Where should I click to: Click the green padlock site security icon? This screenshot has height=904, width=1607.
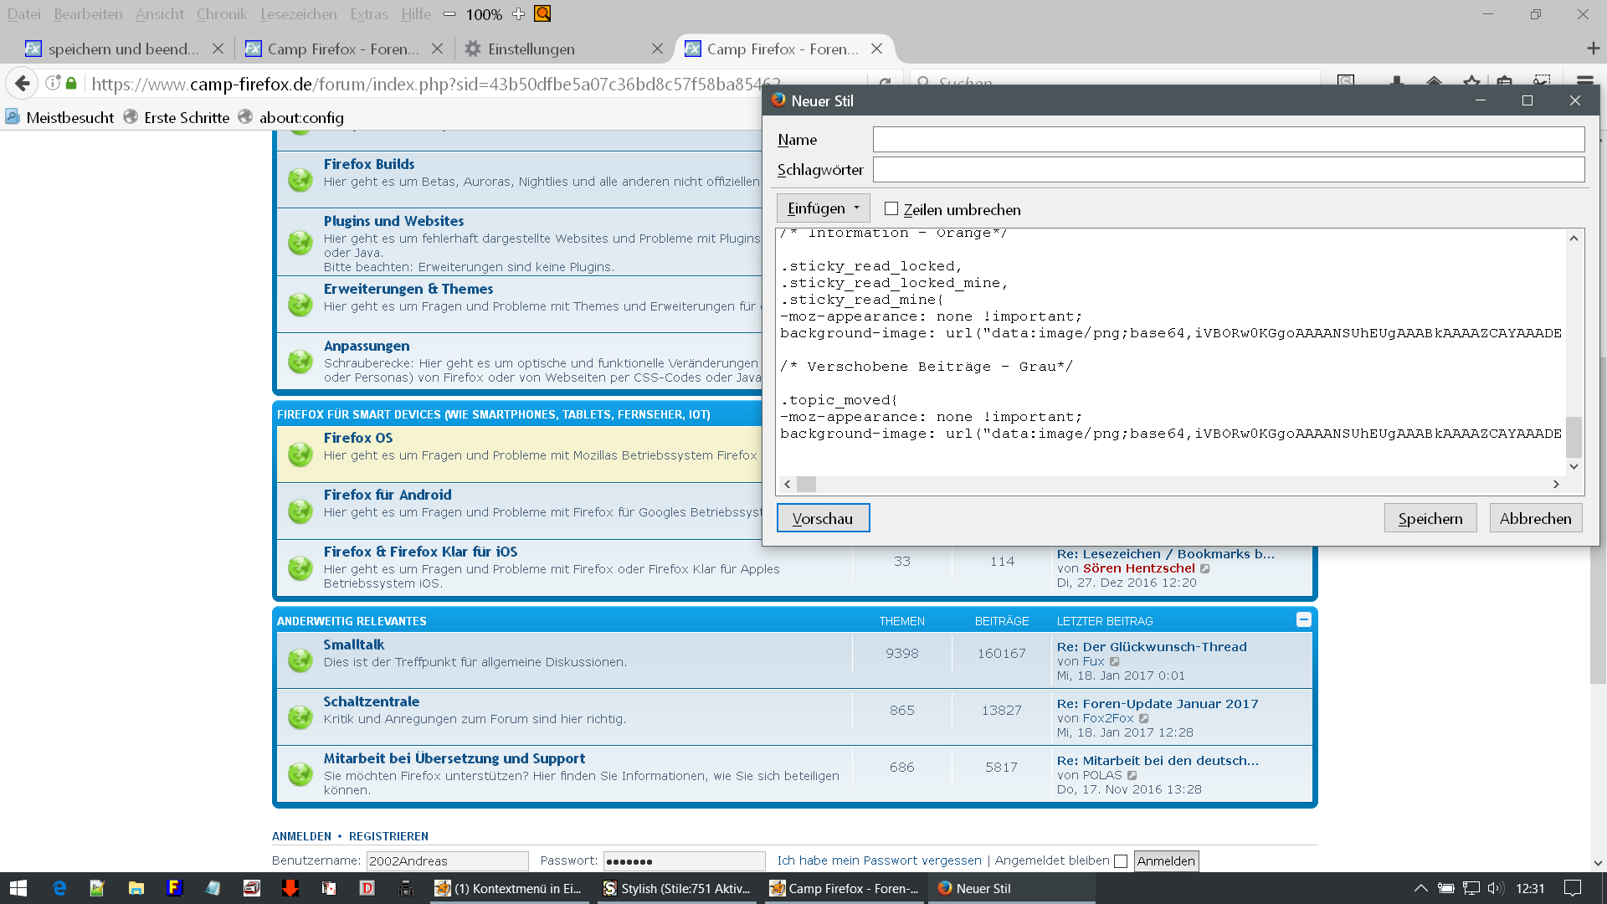(71, 83)
